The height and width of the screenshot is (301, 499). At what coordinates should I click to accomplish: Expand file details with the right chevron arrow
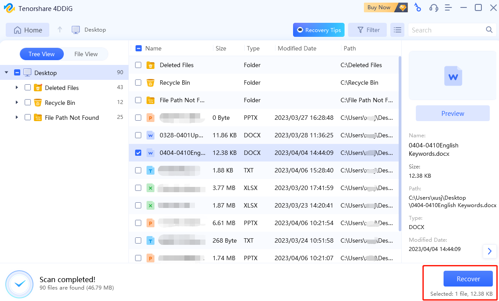click(x=490, y=251)
